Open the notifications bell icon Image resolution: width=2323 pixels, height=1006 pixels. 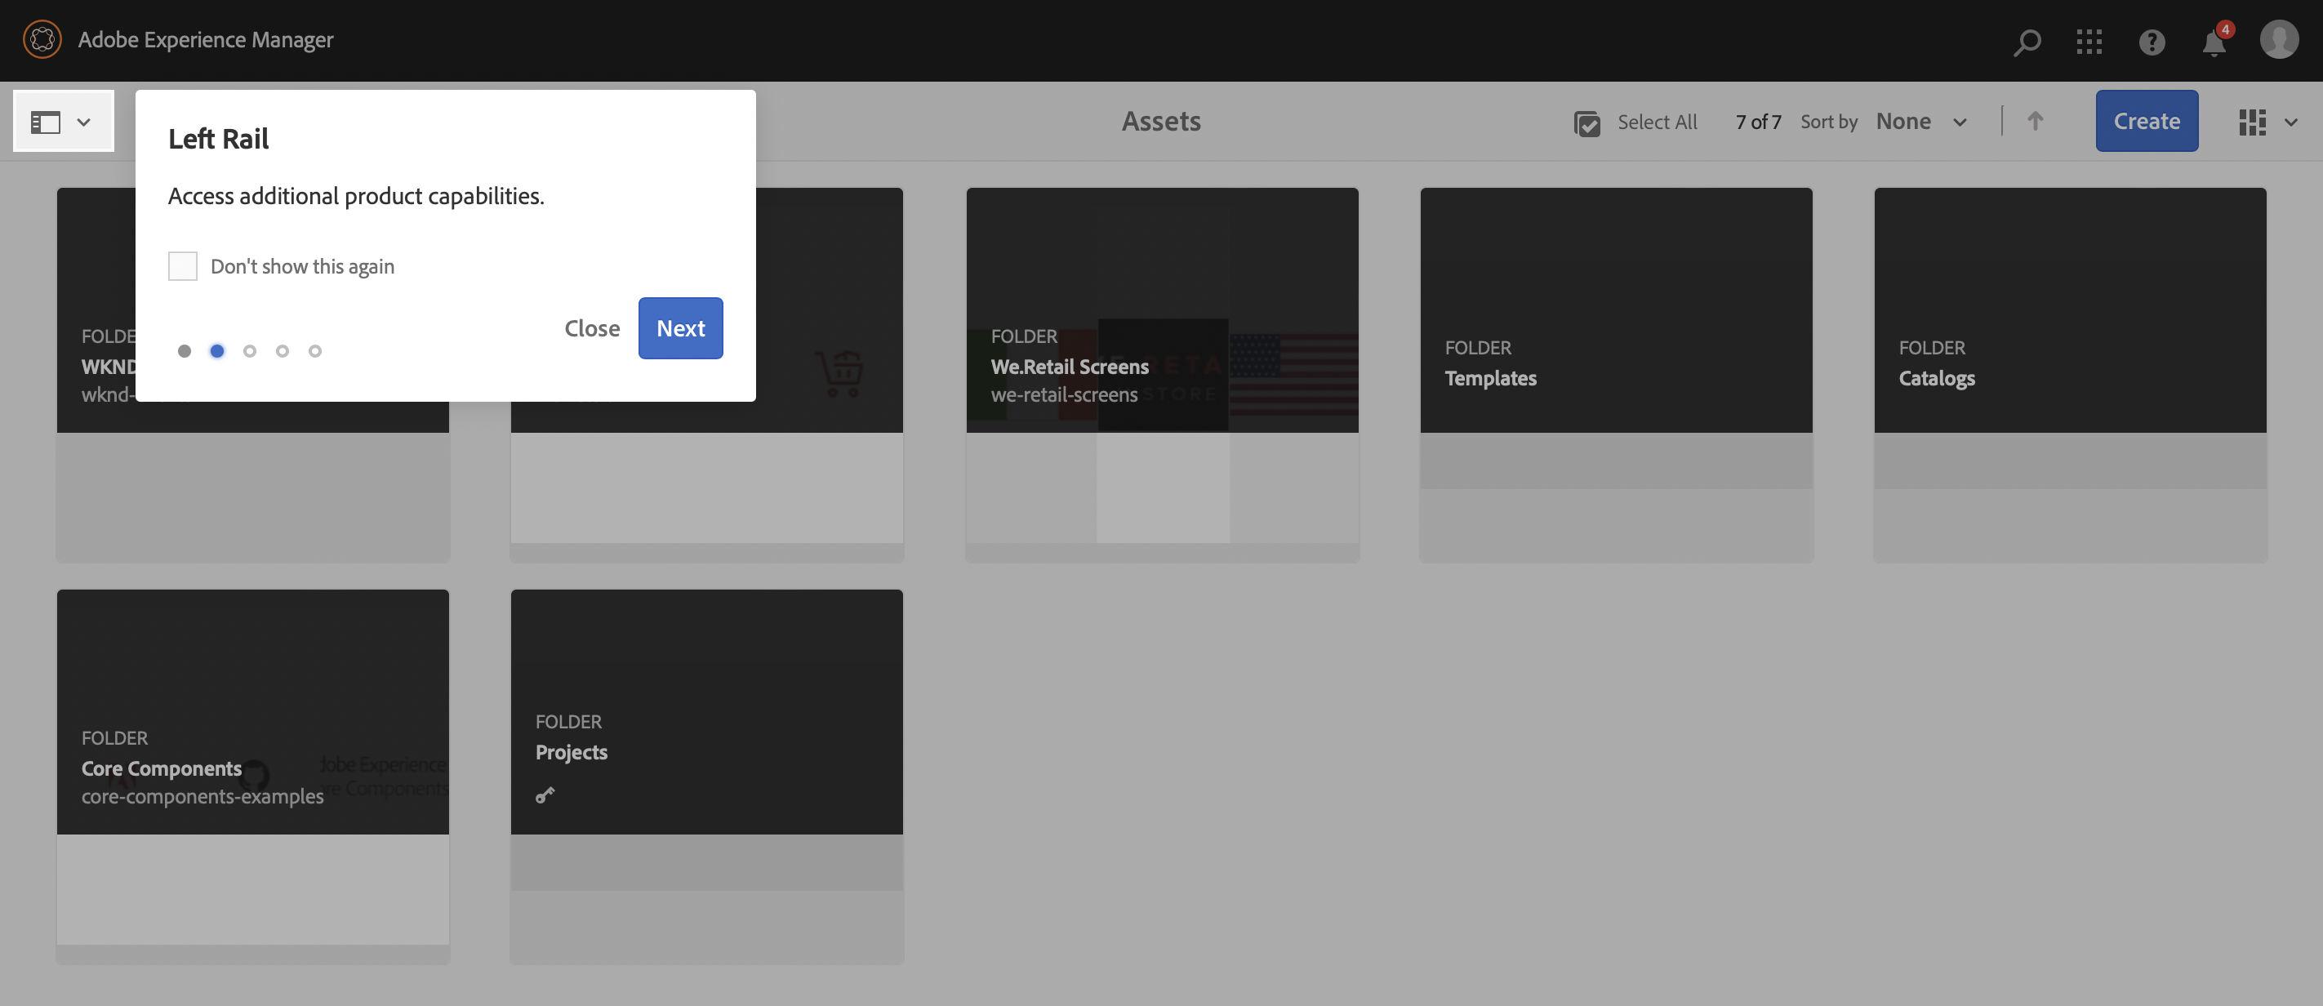pyautogui.click(x=2214, y=42)
